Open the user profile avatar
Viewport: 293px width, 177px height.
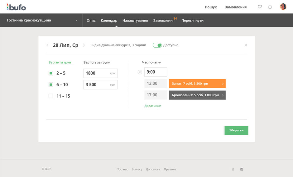[x=283, y=7]
